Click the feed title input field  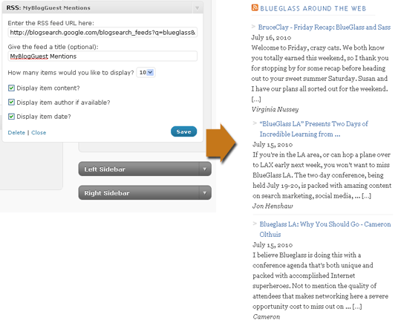102,56
